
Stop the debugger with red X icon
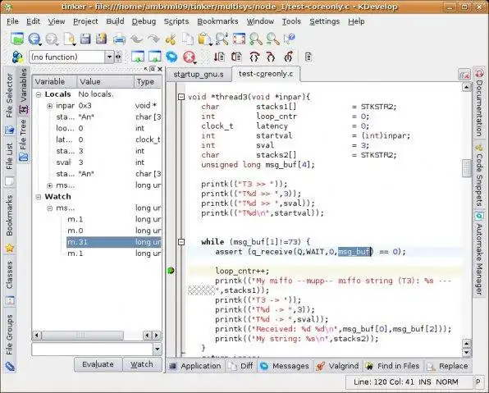tap(189, 57)
